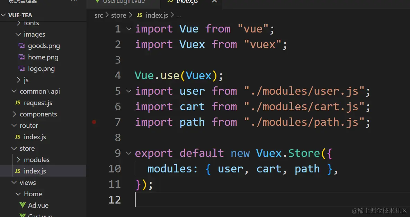Collapse the router folder chevron
The height and width of the screenshot is (217, 410).
[x=14, y=125]
